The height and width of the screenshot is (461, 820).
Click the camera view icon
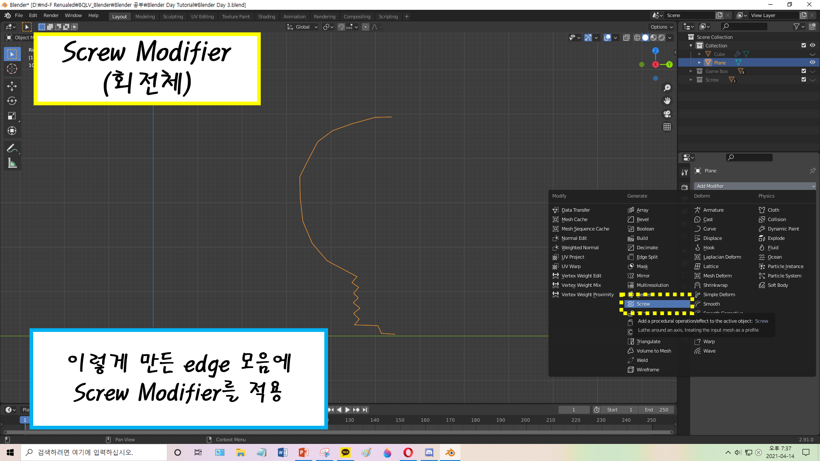pos(667,114)
